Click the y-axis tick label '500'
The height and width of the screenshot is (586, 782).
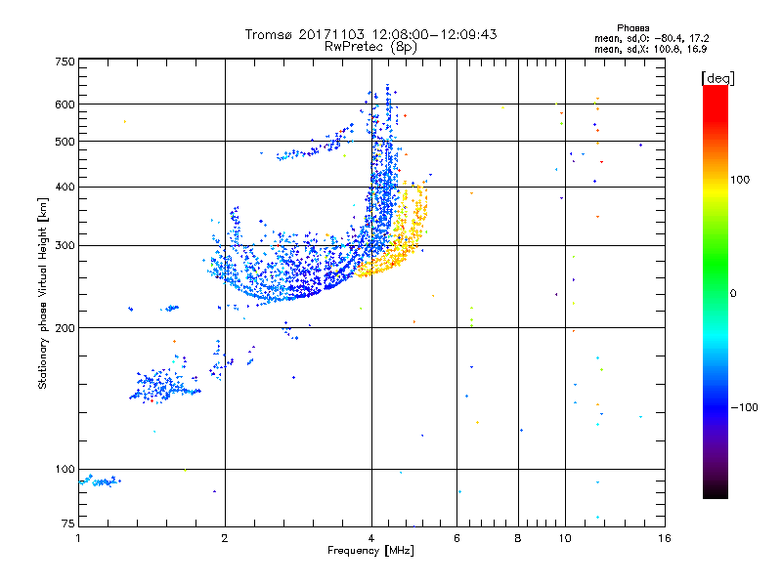[65, 142]
